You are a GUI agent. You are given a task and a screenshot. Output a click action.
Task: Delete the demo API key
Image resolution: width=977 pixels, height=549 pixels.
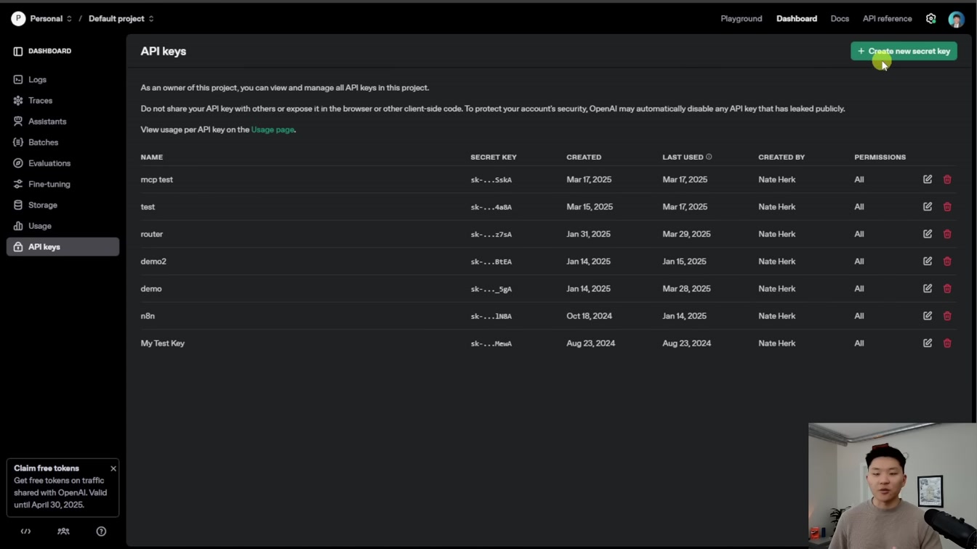[947, 288]
